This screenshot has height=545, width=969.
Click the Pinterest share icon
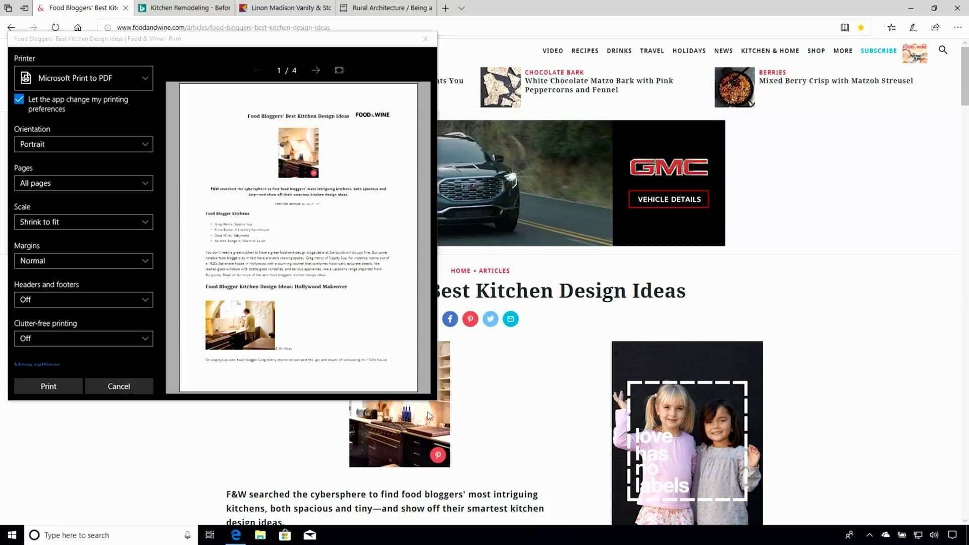coord(470,319)
